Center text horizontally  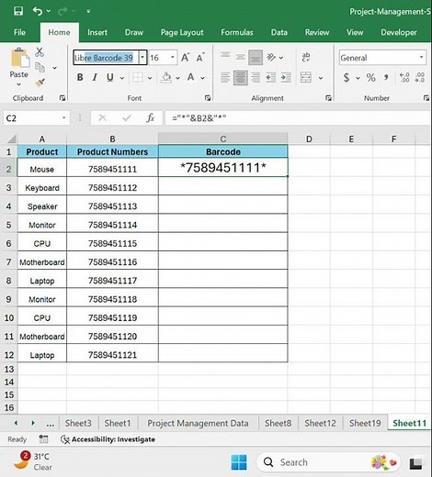(x=241, y=78)
